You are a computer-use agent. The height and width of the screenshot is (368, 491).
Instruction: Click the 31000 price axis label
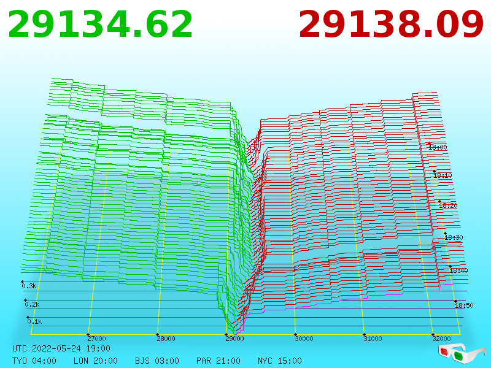coord(373,339)
